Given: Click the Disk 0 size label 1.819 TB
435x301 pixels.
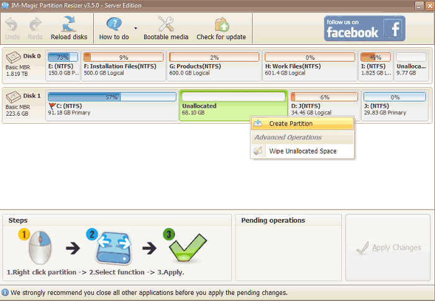Looking at the screenshot, I should [17, 74].
